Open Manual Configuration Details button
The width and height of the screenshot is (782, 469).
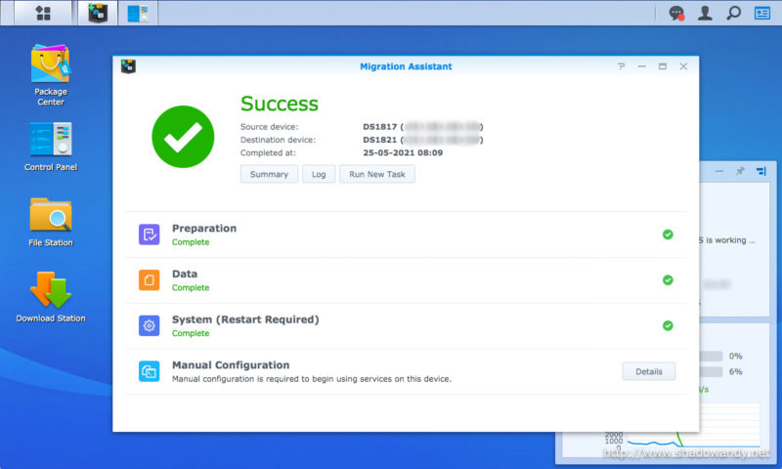[649, 371]
